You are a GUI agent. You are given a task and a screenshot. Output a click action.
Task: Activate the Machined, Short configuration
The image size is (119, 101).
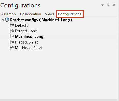point(29,48)
